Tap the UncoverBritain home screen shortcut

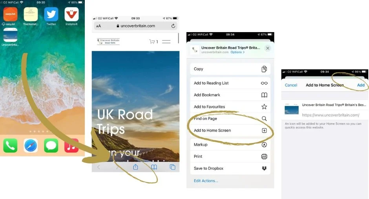[x=10, y=35]
